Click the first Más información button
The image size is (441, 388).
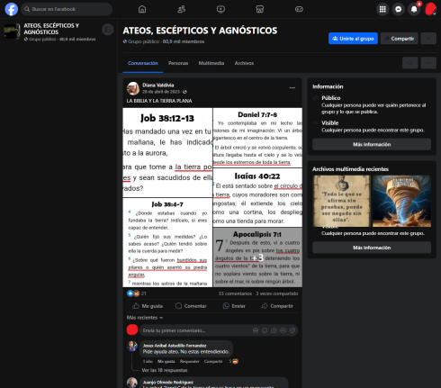click(372, 144)
